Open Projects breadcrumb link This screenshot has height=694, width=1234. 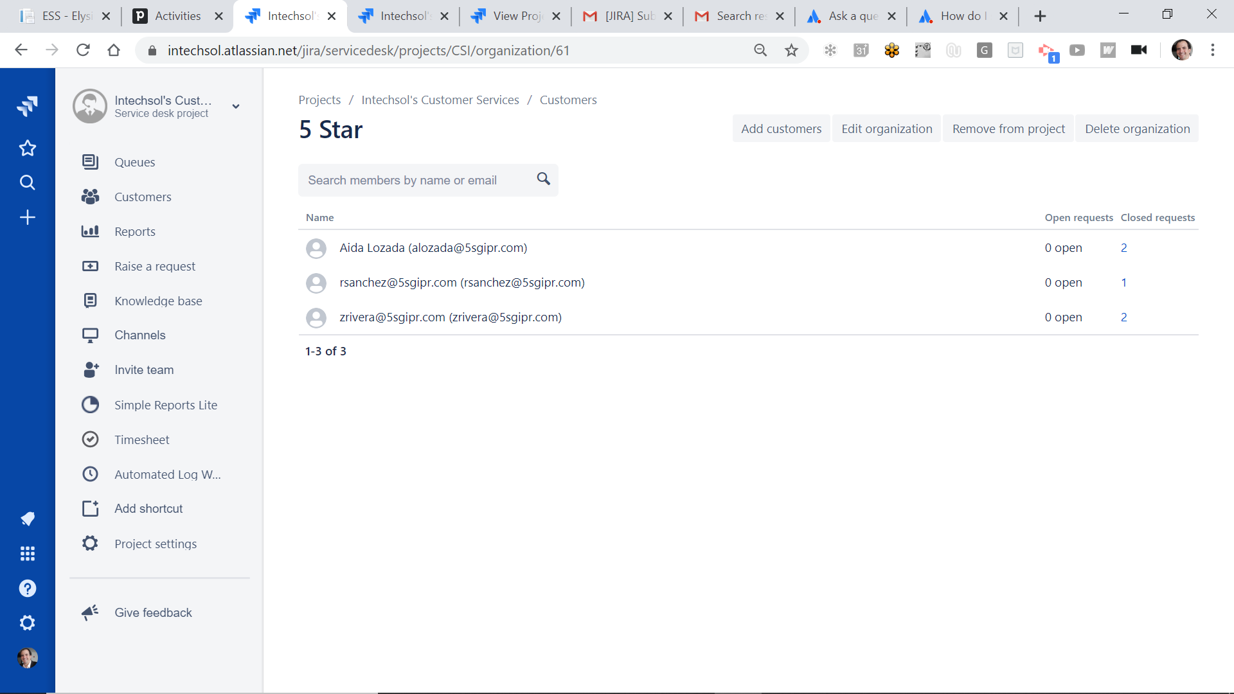point(319,100)
